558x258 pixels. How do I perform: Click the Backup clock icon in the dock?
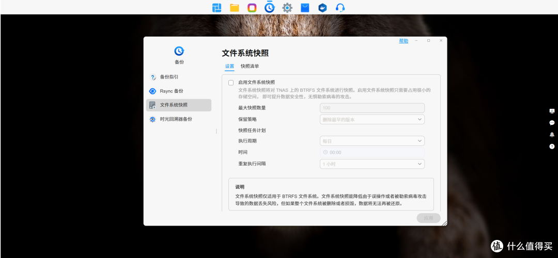click(269, 7)
